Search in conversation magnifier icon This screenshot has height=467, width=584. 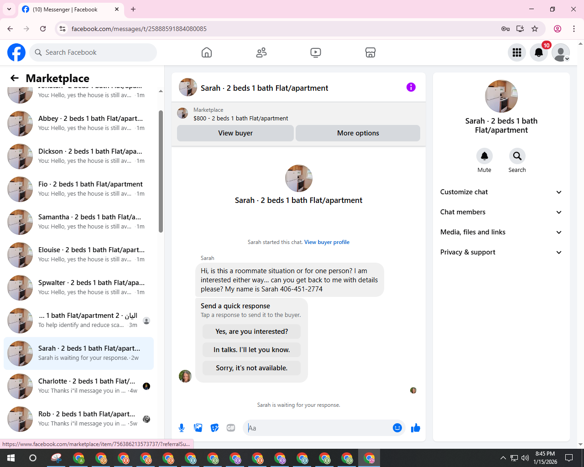(517, 156)
